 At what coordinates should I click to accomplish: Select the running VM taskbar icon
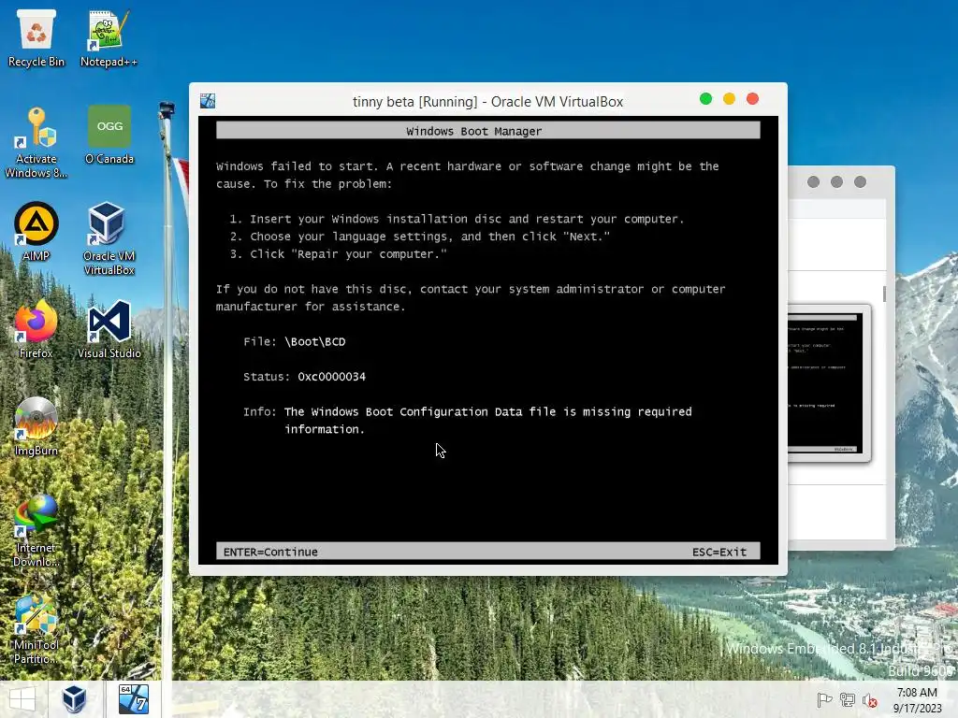click(x=133, y=699)
